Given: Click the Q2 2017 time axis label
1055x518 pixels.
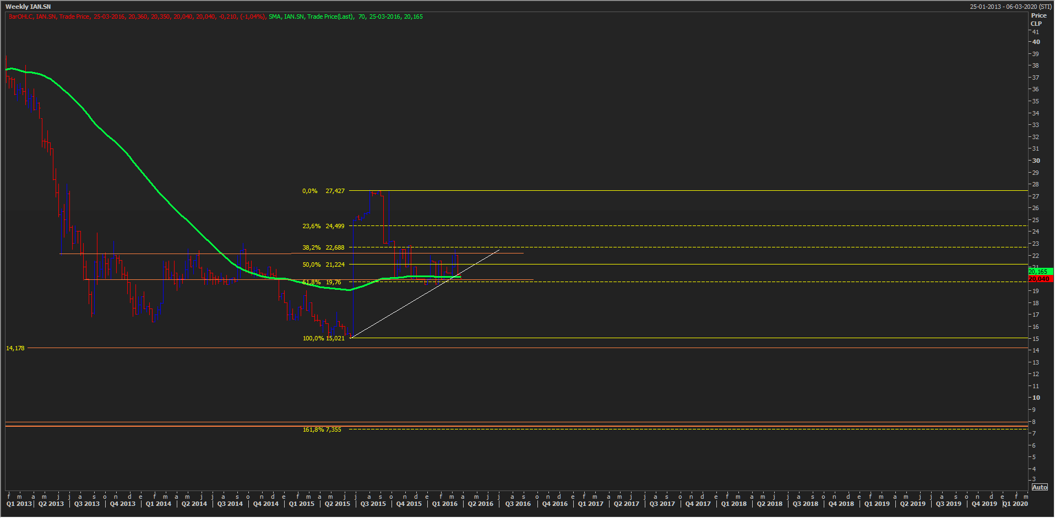Looking at the screenshot, I should pos(626,504).
